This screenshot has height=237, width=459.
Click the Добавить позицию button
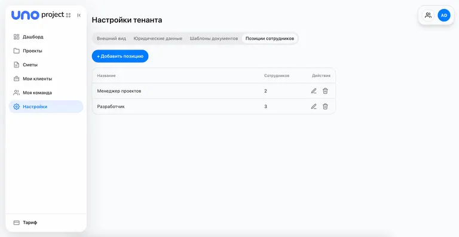120,56
